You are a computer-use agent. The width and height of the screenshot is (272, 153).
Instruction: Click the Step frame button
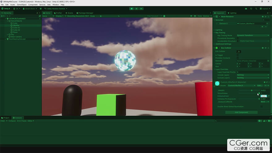pos(141,9)
